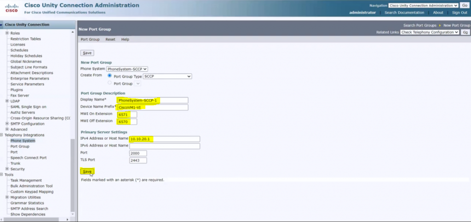Click the Device Name Prefix field

[153, 108]
